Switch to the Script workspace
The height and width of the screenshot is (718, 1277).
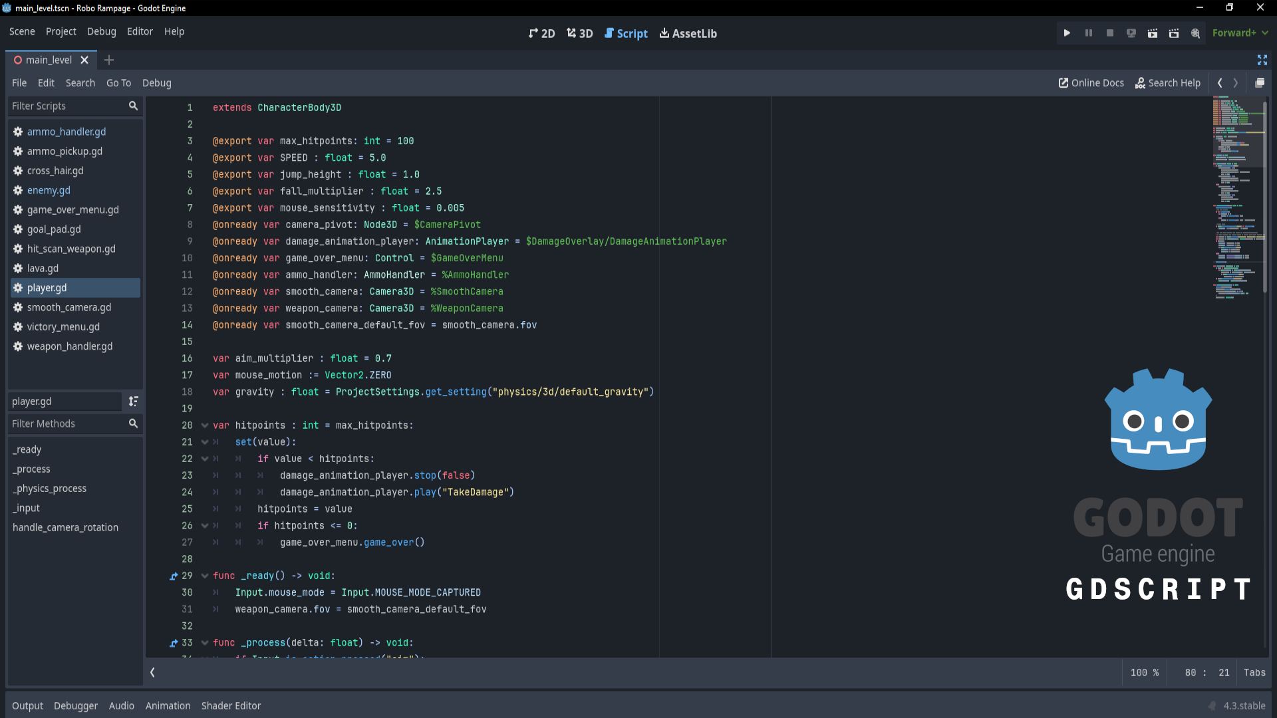(x=625, y=33)
